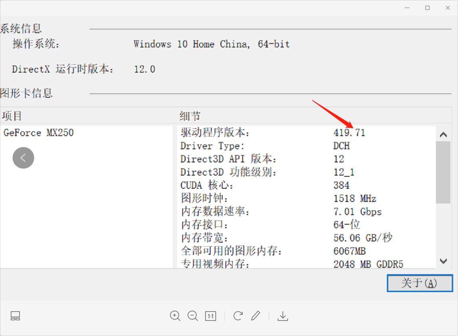This screenshot has width=458, height=336.
Task: Open editing mode with the pencil icon
Action: (256, 316)
